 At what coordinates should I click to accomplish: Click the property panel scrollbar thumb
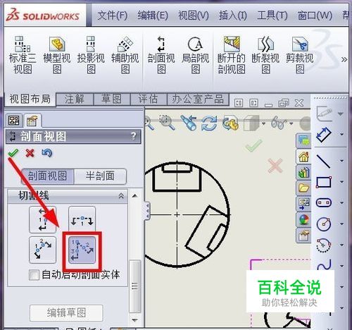coord(135,286)
